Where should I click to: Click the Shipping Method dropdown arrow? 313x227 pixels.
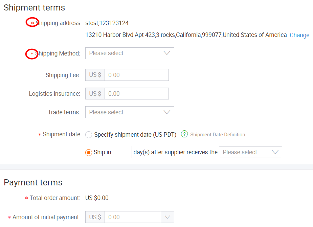point(167,53)
